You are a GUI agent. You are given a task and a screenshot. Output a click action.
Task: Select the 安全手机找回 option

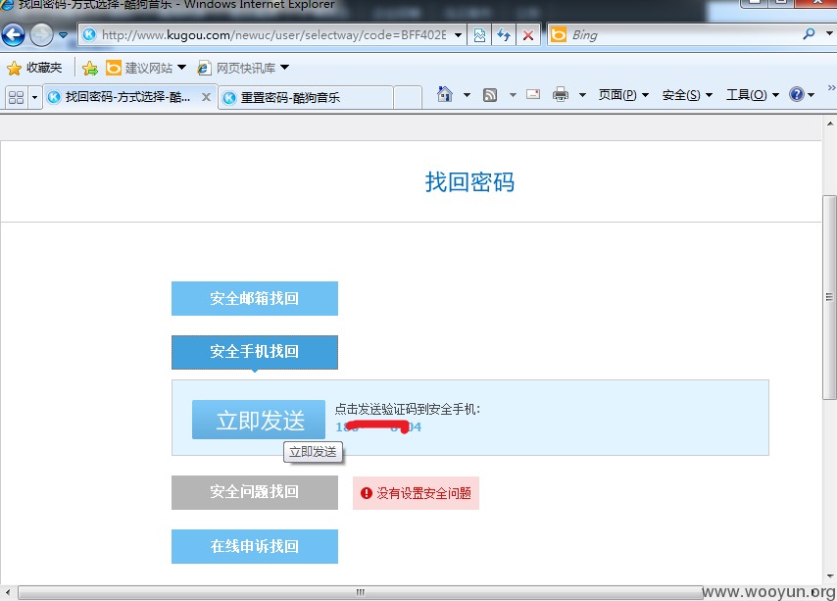pos(255,352)
